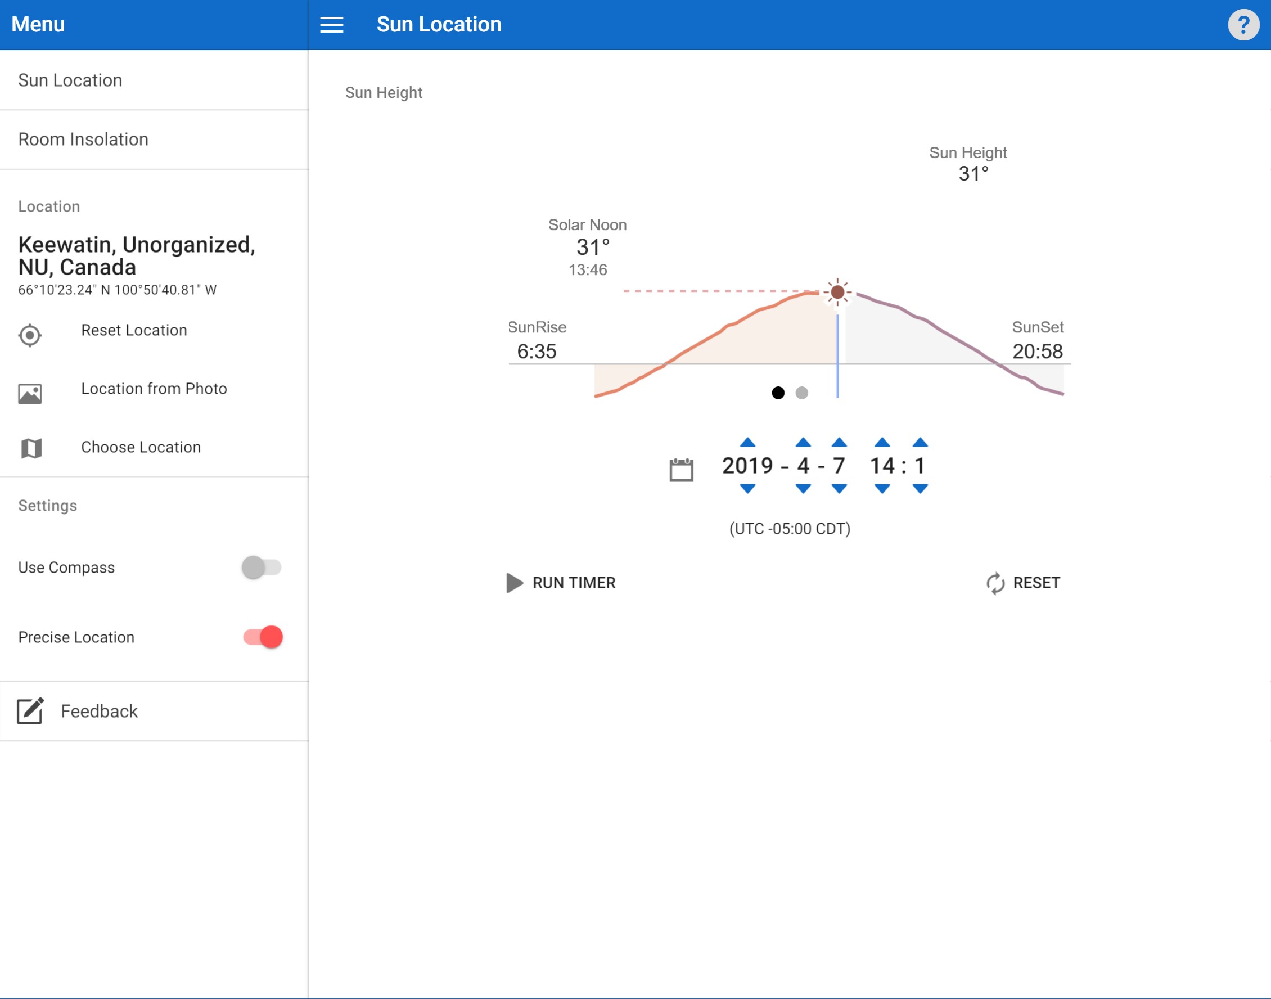
Task: Open the calendar date picker icon
Action: pos(681,470)
